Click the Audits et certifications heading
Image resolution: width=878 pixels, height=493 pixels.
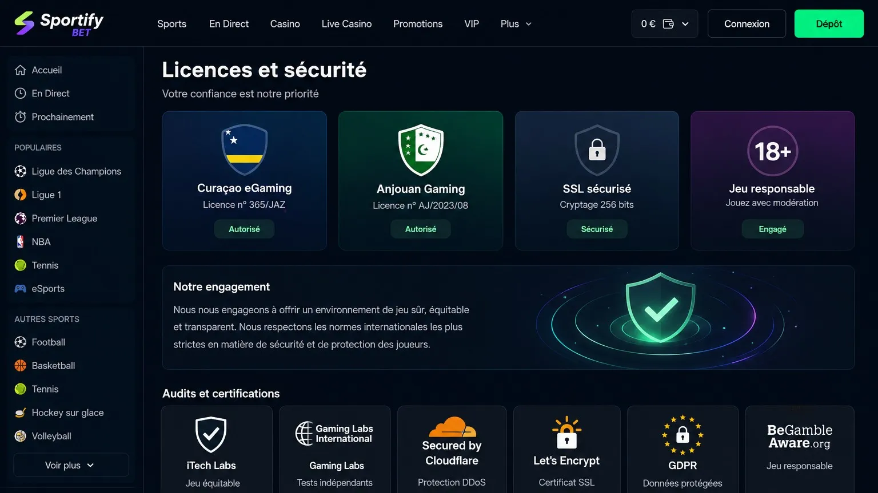point(221,394)
